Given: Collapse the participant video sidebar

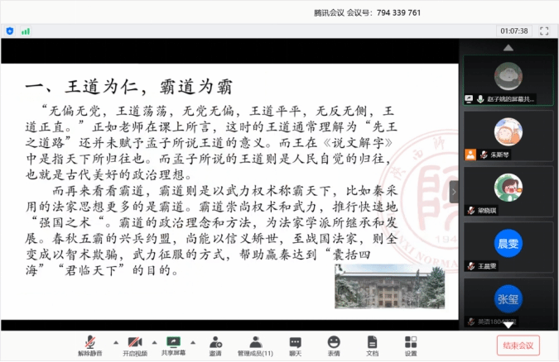Looking at the screenshot, I should click(x=453, y=192).
